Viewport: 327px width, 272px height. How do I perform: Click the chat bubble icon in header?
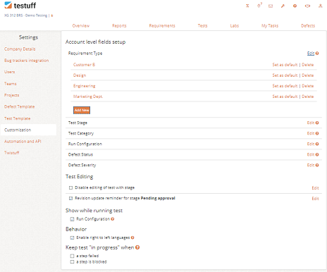[307, 6]
